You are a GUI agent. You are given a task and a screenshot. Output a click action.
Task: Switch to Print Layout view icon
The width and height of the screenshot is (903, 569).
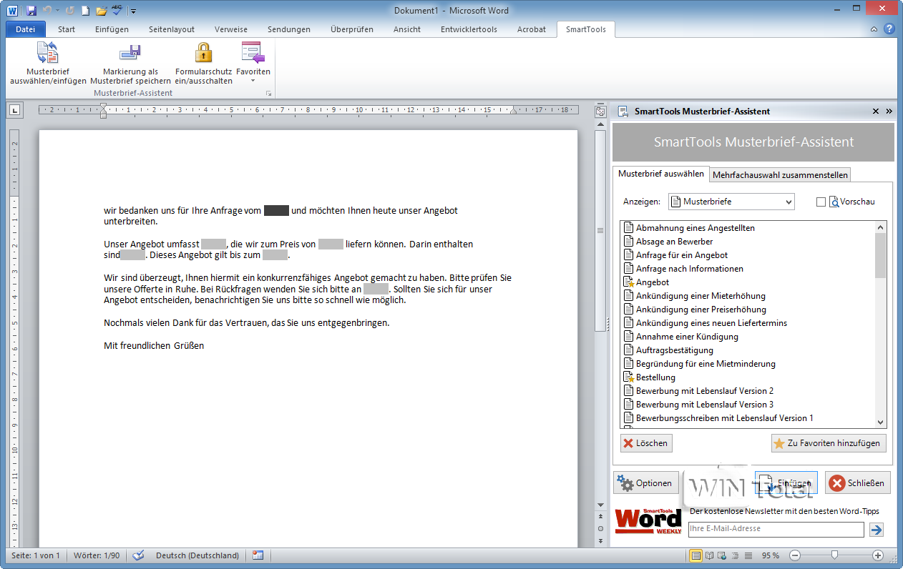pos(695,555)
